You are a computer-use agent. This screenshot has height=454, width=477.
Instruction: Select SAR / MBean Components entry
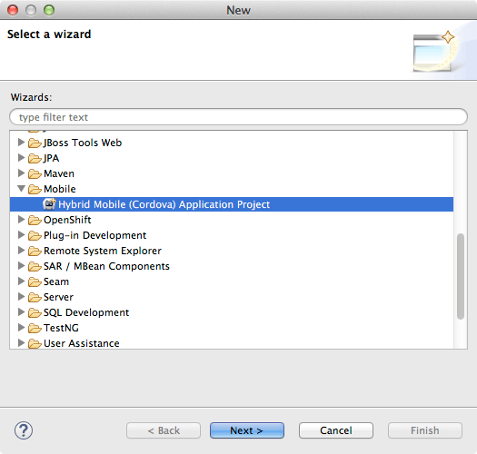coord(106,266)
